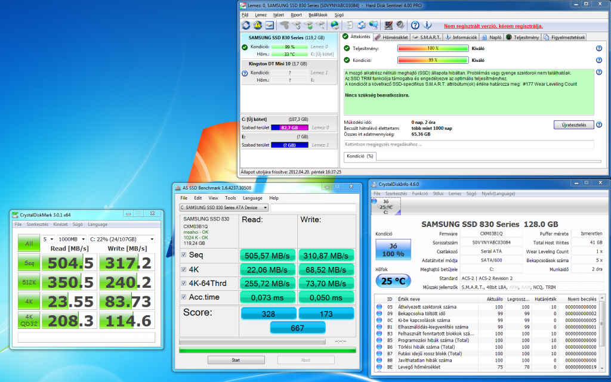This screenshot has width=611, height=382.
Task: Open the 1000MB test size dropdown
Action: (x=72, y=239)
